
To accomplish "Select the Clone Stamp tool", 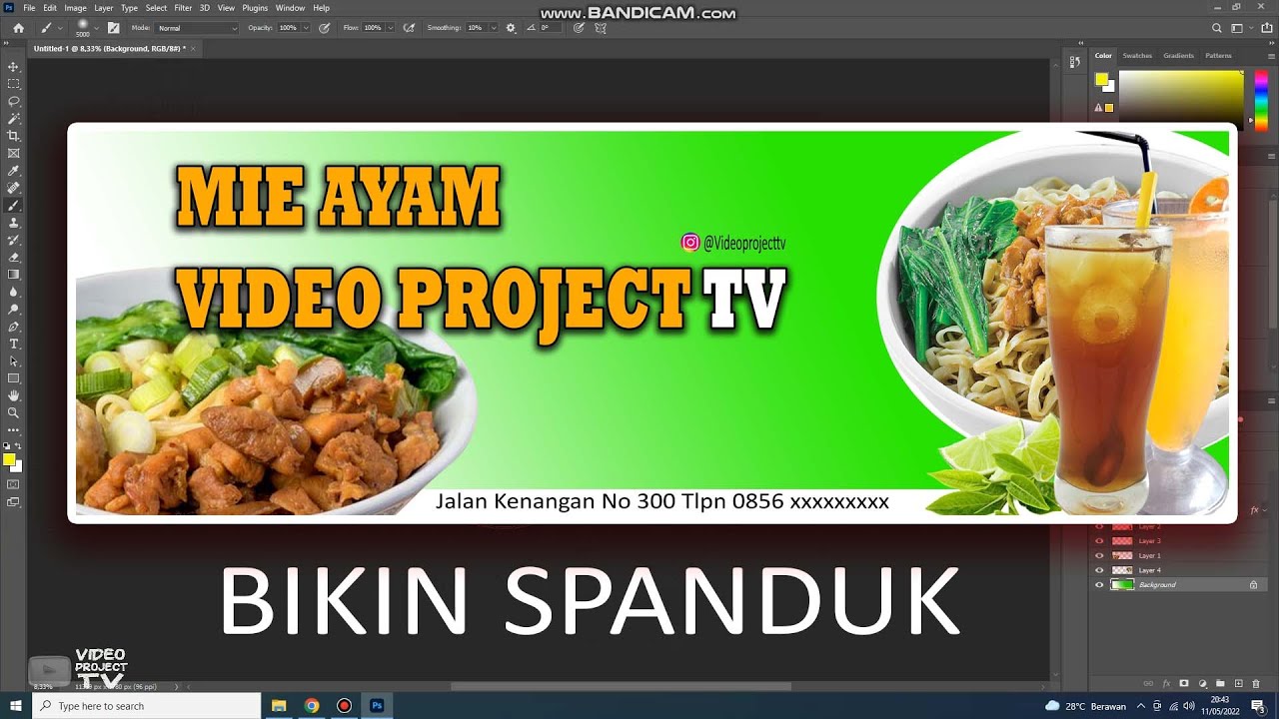I will 13,223.
